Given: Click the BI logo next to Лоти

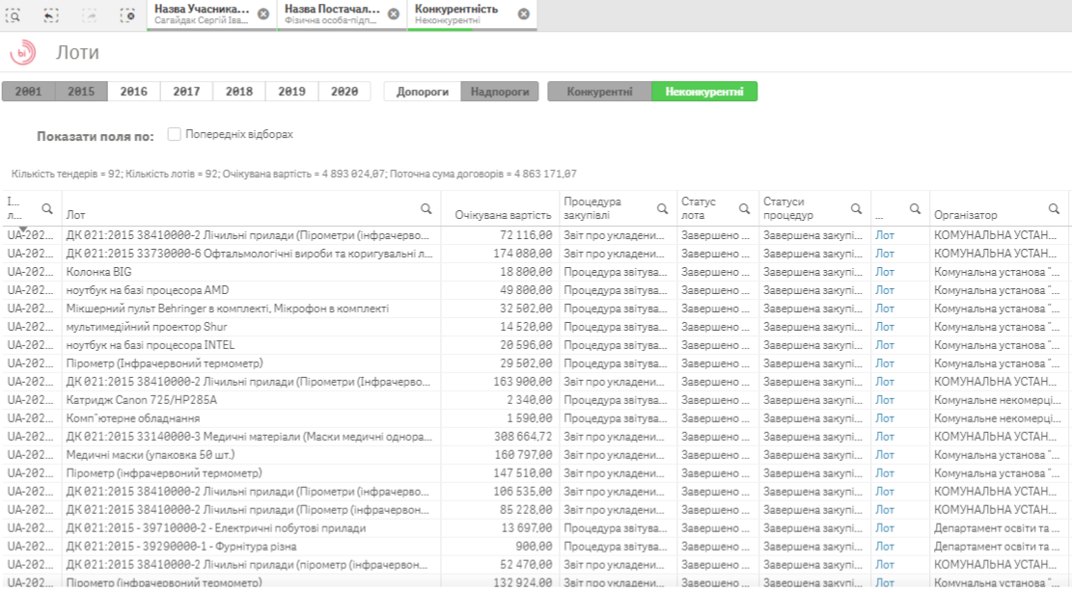Looking at the screenshot, I should [x=22, y=53].
